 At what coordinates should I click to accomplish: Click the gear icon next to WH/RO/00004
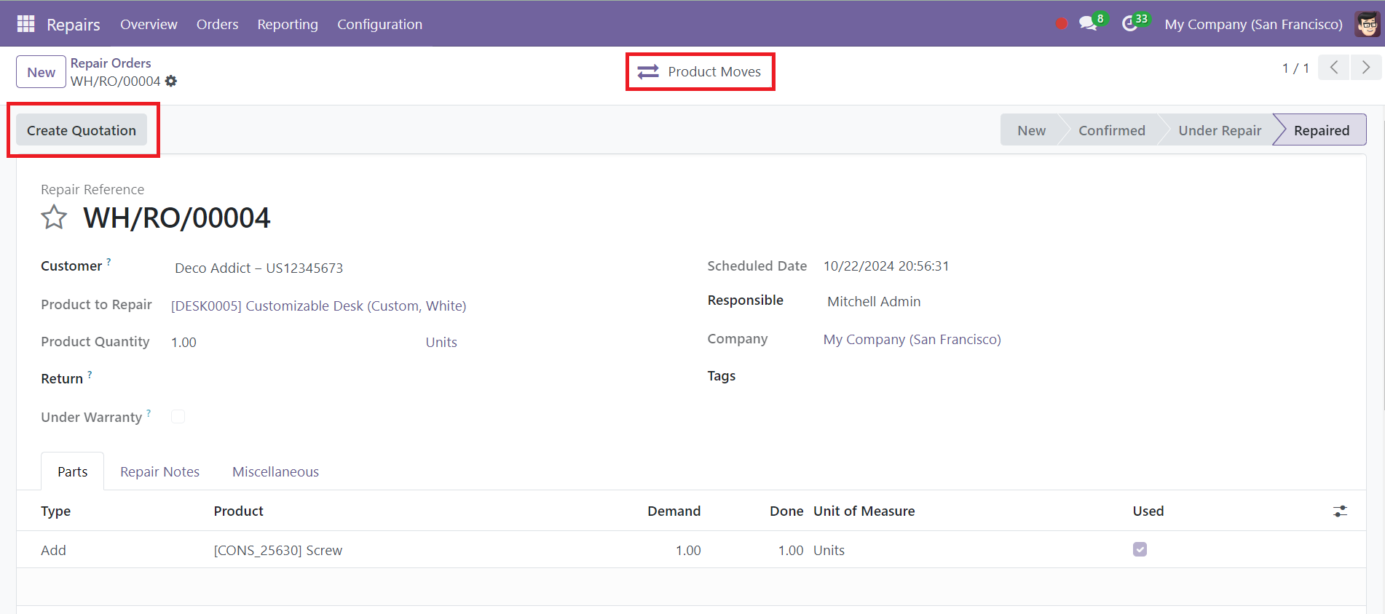click(171, 81)
